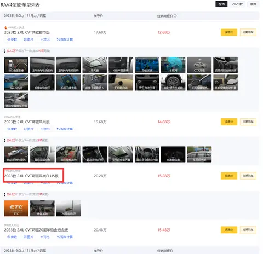263x254 pixels.
Task: Open model 2023款 2.0L CVT两驱风尚版
Action: point(27,122)
